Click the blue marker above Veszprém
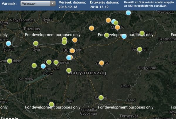The image size is (176, 119). (43, 66)
